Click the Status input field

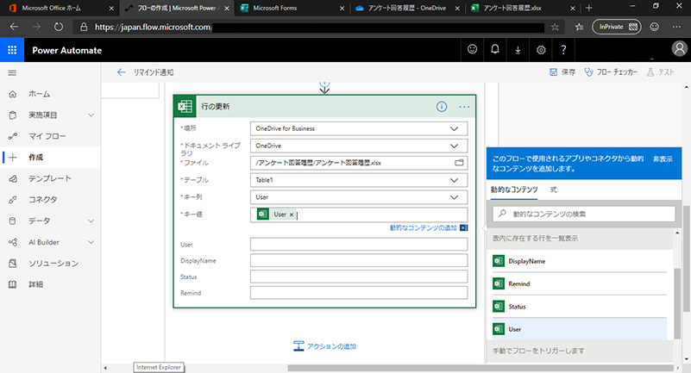(x=359, y=277)
